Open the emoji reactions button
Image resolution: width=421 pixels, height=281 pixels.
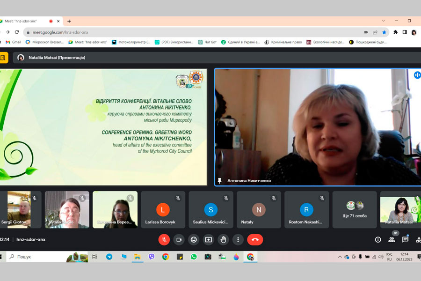(x=194, y=240)
